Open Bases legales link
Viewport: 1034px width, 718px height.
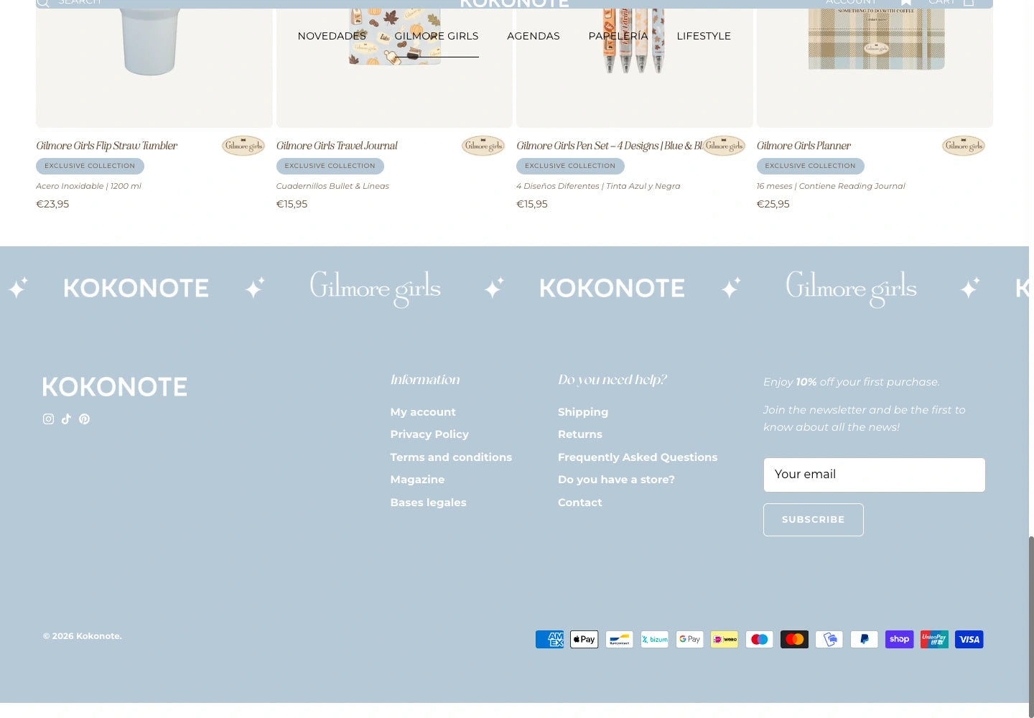tap(428, 503)
